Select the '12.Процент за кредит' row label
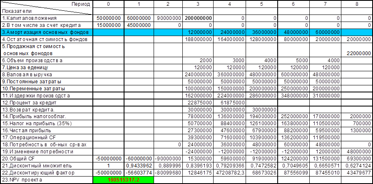 47,103
